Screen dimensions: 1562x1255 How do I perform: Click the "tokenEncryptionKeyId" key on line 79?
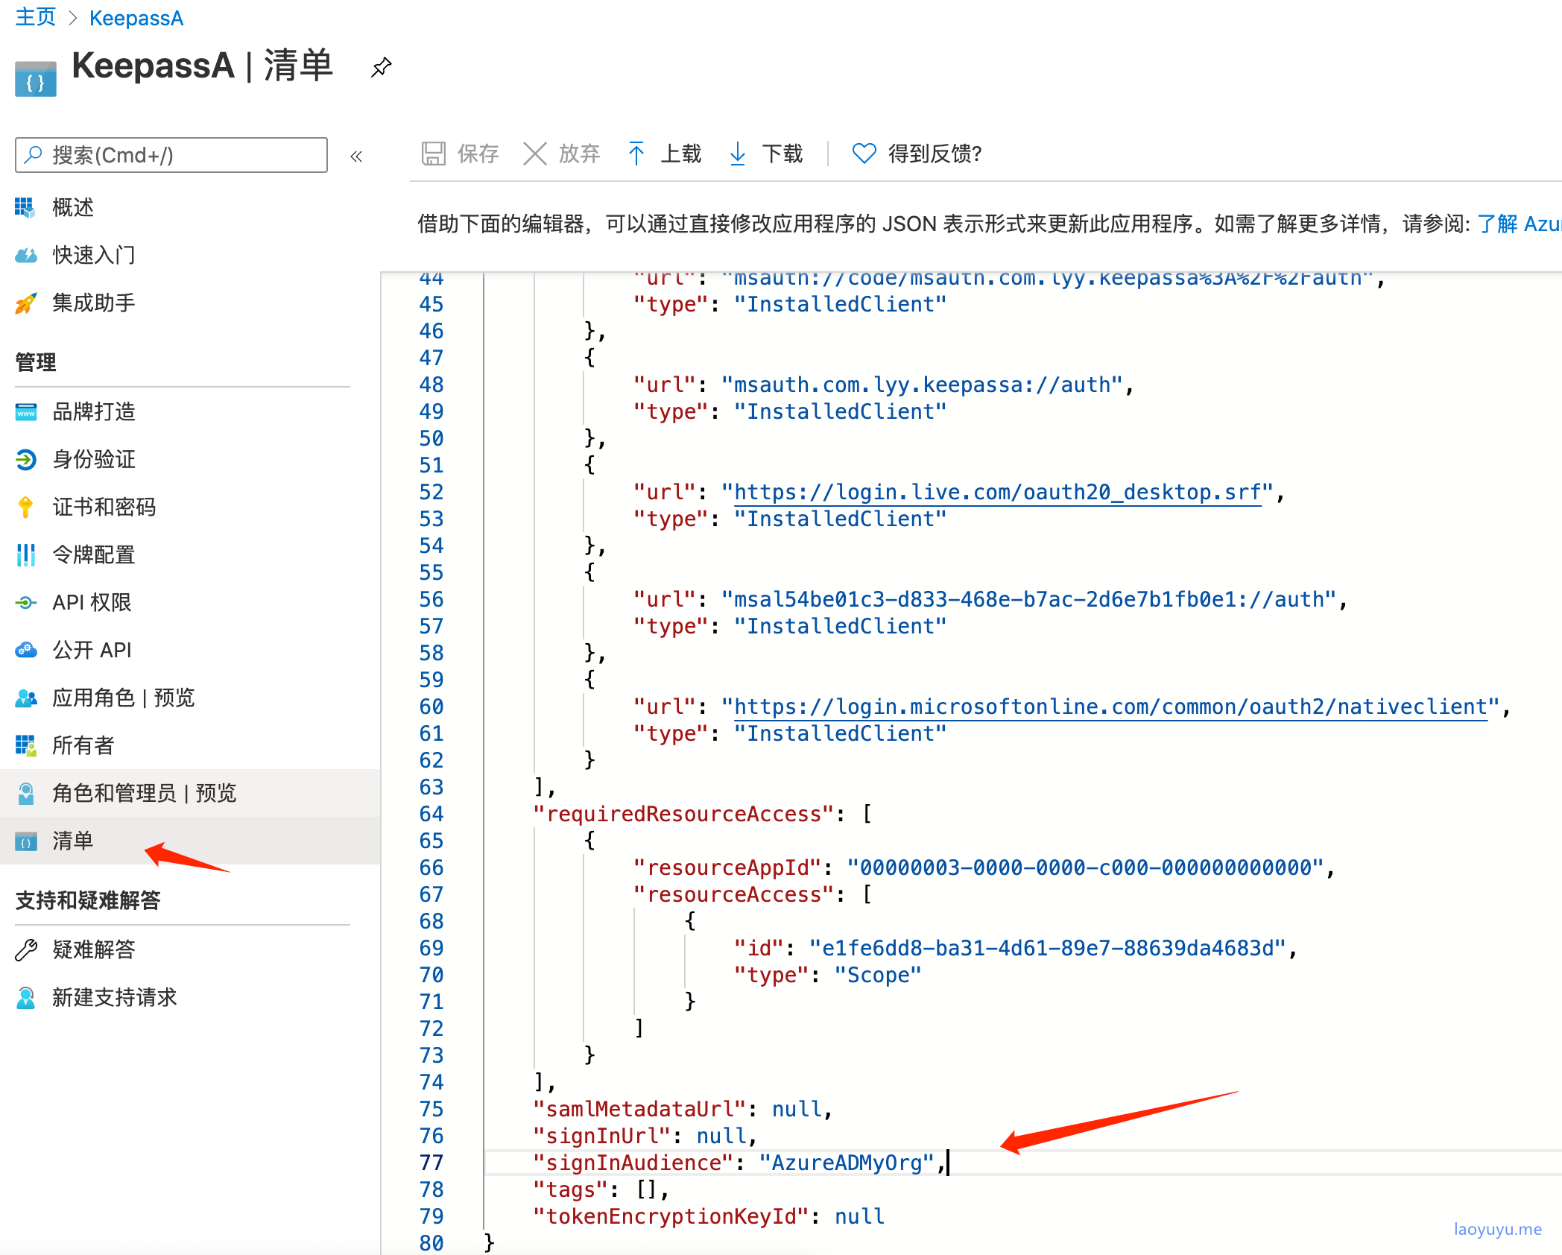[671, 1216]
